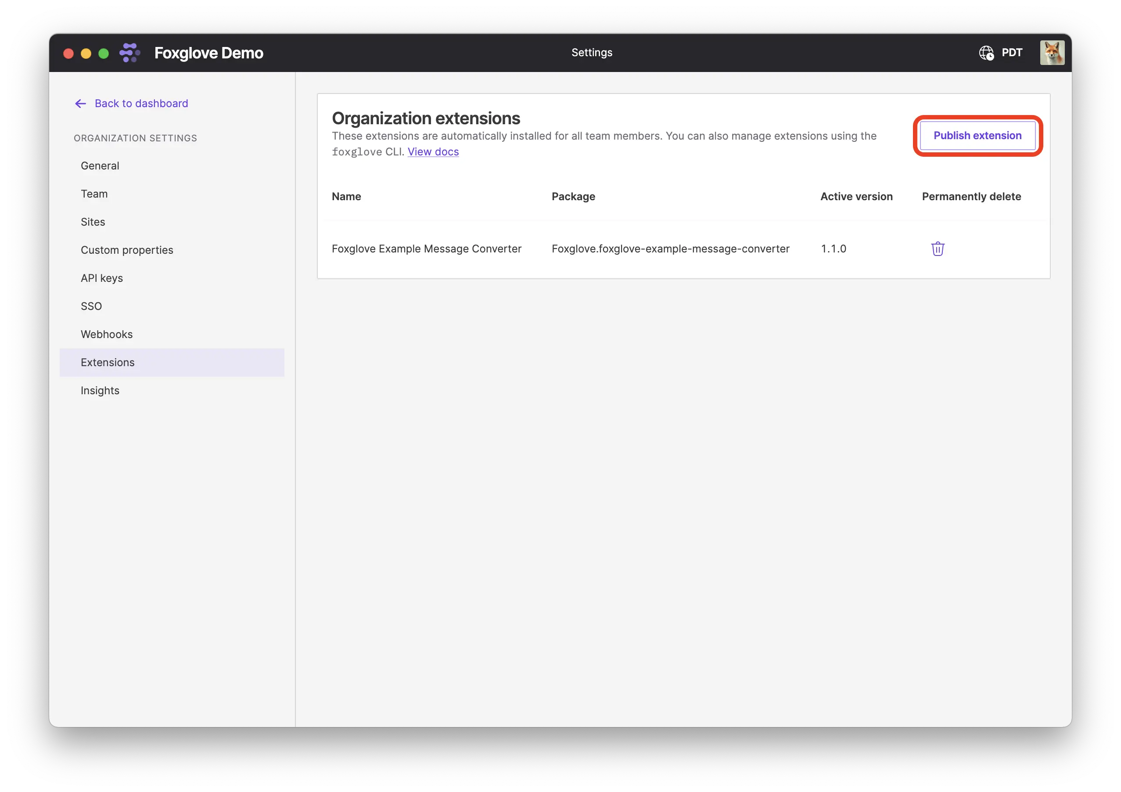Viewport: 1121px width, 792px height.
Task: Open the timezone globe showing PDT
Action: [x=985, y=52]
